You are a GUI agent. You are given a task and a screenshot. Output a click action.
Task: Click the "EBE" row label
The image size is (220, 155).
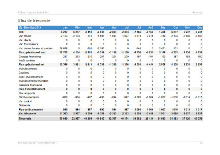(21, 32)
